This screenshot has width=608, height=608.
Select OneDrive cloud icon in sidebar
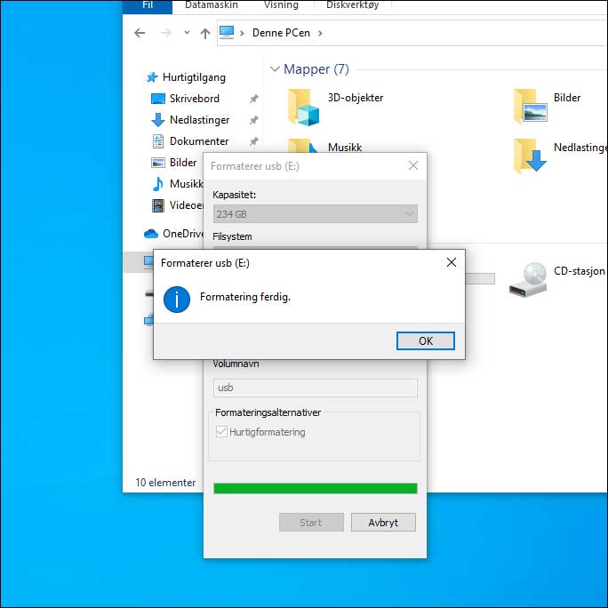coord(151,234)
